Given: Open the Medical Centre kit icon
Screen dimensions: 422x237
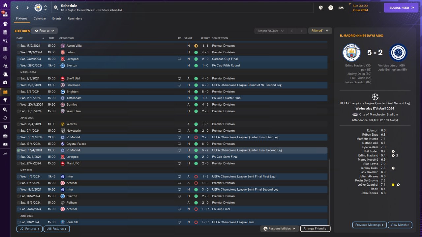Looking at the screenshot, I should (5, 83).
